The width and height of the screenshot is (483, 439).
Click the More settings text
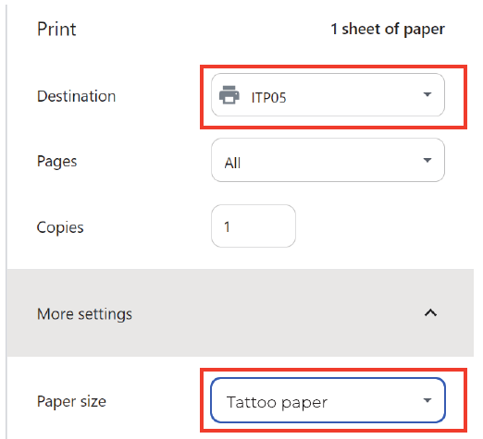[x=84, y=314]
